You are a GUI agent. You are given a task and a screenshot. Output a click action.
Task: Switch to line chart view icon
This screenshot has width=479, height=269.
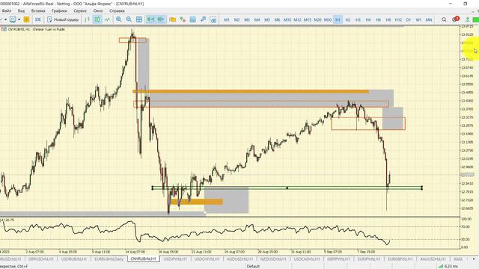pos(107,19)
